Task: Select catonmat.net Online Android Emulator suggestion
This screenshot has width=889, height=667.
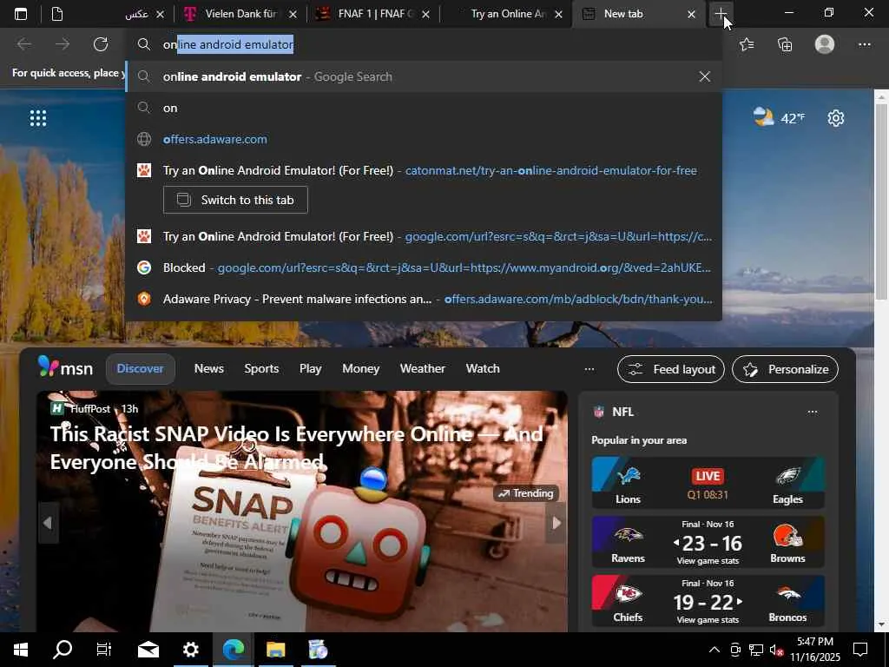Action: pos(424,170)
